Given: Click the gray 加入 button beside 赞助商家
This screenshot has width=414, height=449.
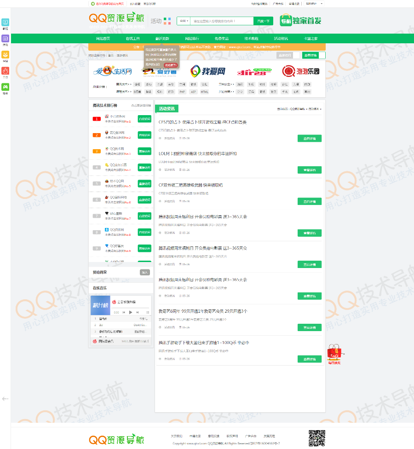Looking at the screenshot, I should coord(145,272).
